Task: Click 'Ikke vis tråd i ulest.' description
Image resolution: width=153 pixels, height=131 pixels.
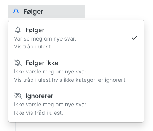Action: [x=39, y=113]
